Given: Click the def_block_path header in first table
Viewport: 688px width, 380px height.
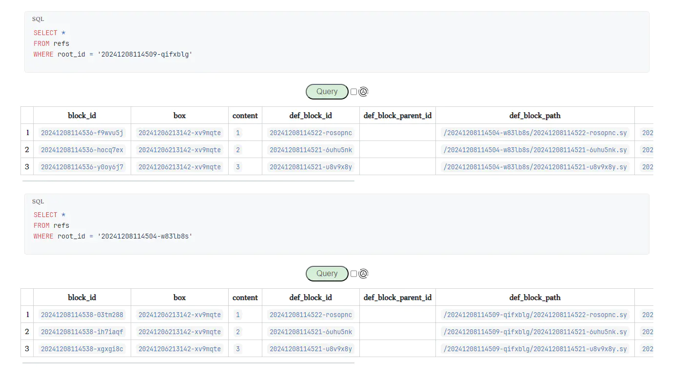Looking at the screenshot, I should tap(535, 116).
